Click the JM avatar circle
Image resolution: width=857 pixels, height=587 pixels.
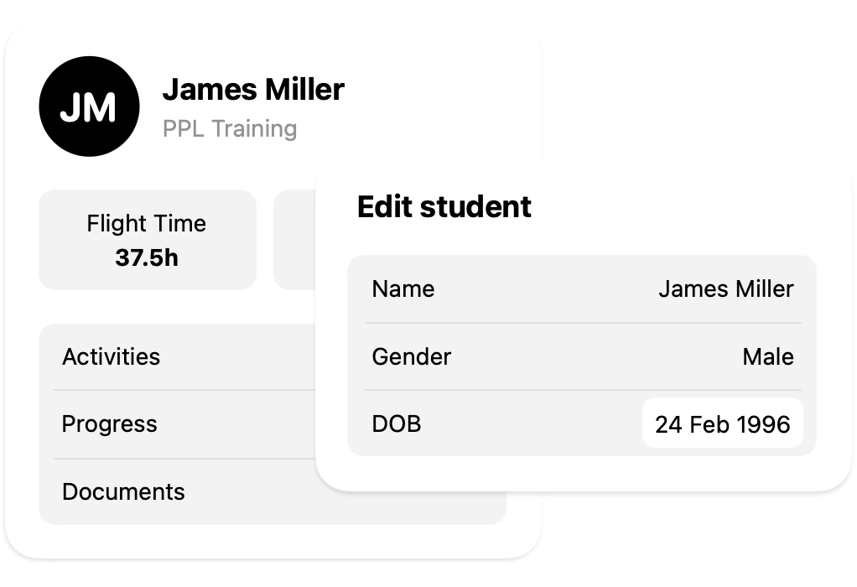coord(88,106)
